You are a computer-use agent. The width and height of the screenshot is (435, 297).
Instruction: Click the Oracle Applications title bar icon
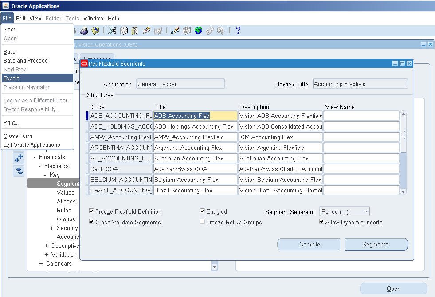coord(6,6)
